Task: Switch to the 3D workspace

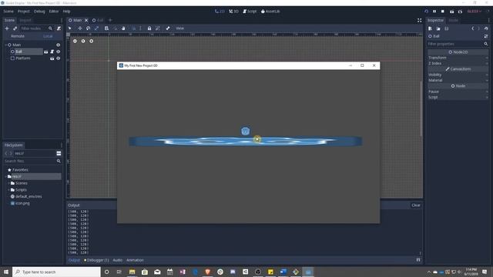Action: (233, 12)
